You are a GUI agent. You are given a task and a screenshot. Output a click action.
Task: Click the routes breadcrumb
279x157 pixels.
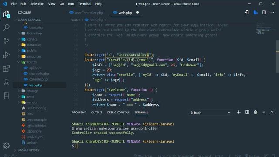75,20
